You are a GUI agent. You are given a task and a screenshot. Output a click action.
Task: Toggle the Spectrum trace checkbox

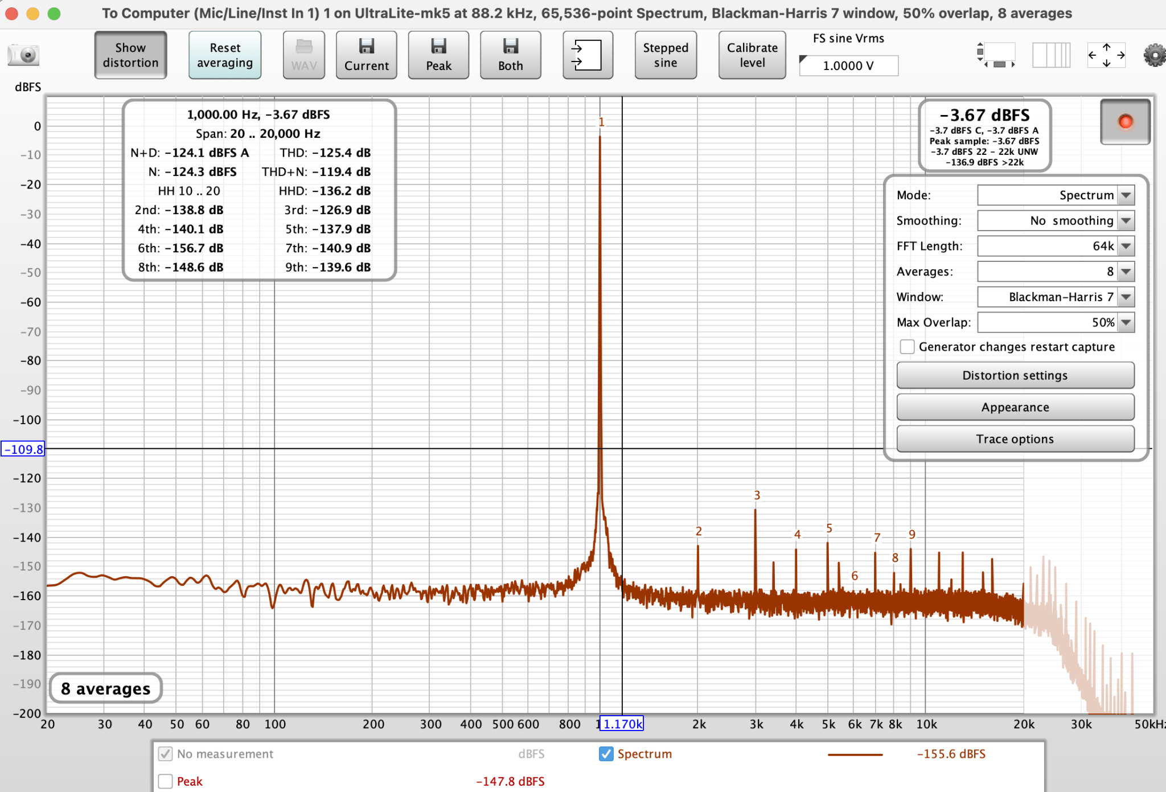606,754
